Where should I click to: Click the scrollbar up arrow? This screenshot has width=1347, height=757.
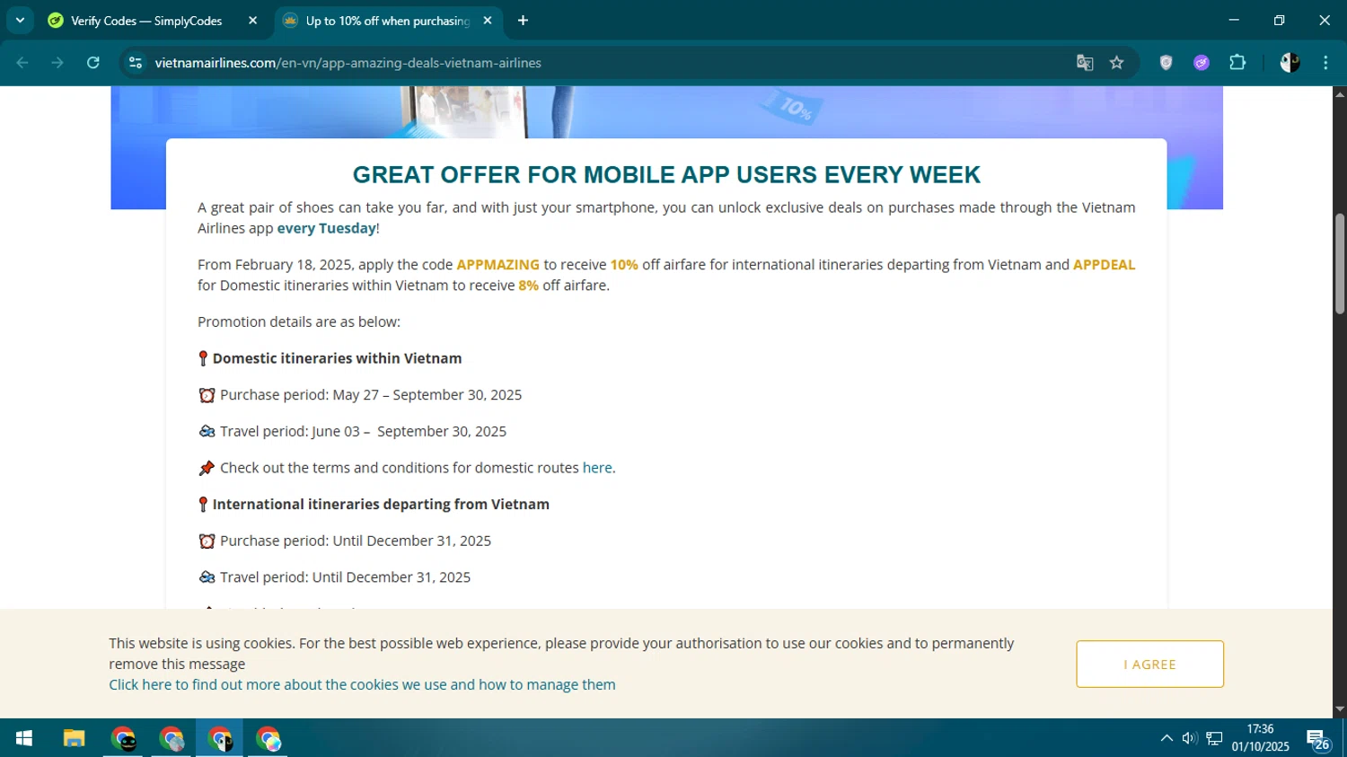[x=1340, y=93]
